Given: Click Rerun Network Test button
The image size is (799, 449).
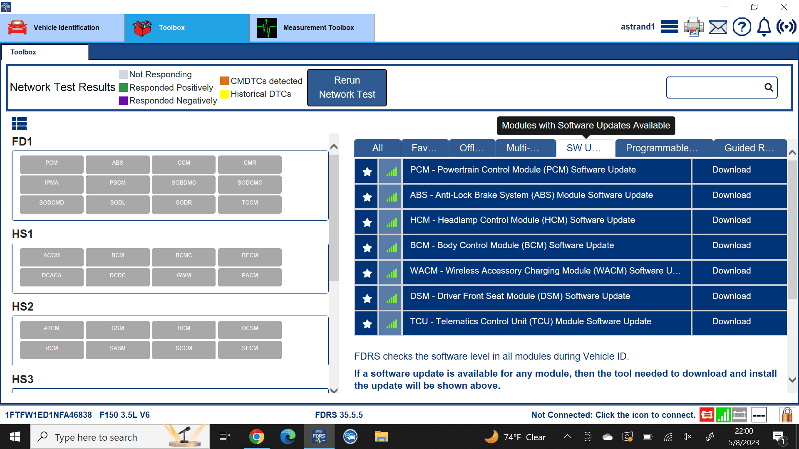Looking at the screenshot, I should point(347,87).
